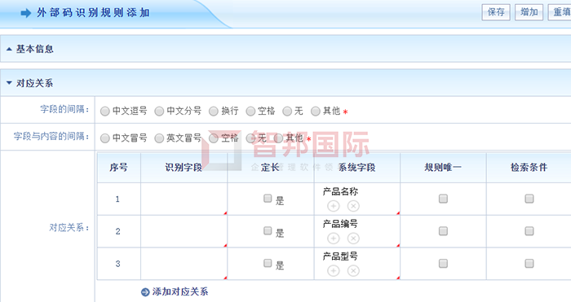Check 检索条件 checkbox for 产品编号
Viewport: 571px width, 302px height.
(x=529, y=230)
